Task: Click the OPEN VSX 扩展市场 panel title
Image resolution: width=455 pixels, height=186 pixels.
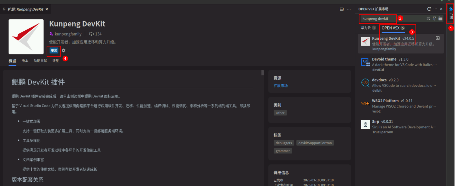Action: point(373,9)
